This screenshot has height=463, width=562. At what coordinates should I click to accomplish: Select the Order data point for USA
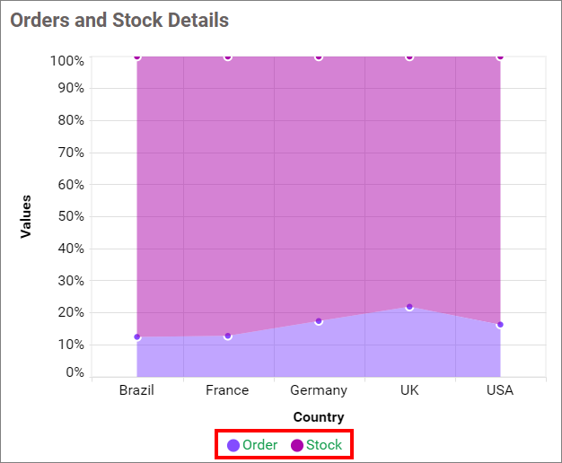pyautogui.click(x=500, y=324)
